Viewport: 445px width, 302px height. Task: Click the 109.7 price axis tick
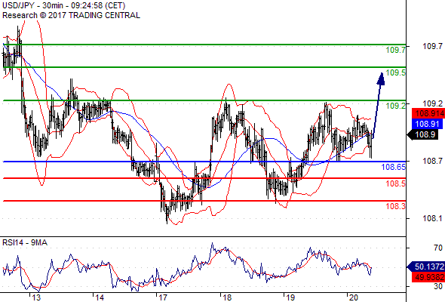pos(432,46)
